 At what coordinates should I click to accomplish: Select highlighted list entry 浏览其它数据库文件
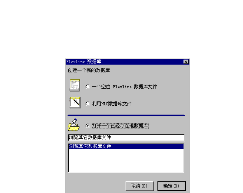pos(126,146)
